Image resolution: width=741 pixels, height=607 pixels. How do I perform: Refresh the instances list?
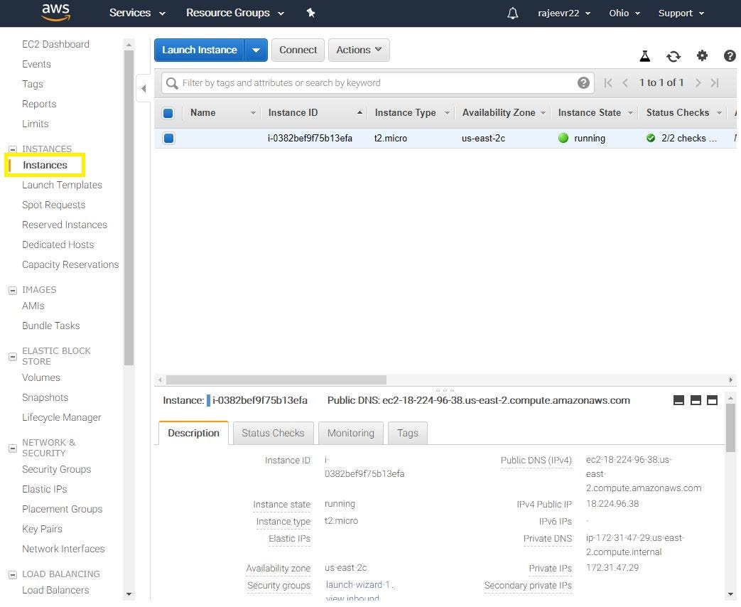click(673, 55)
